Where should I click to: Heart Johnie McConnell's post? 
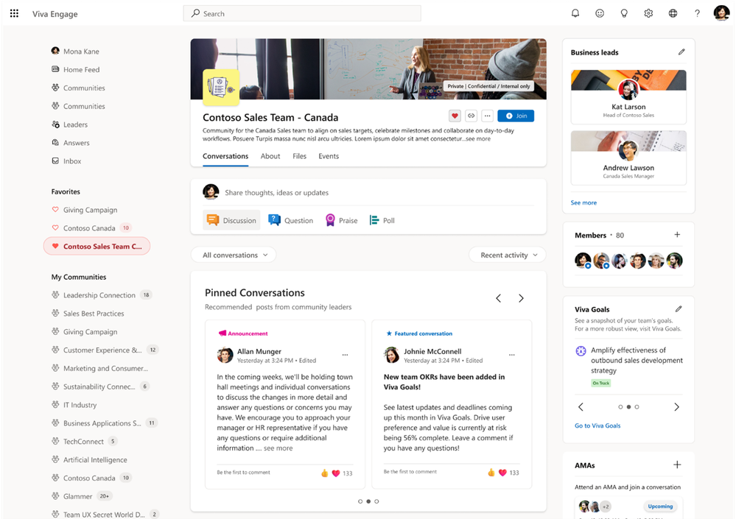point(502,473)
